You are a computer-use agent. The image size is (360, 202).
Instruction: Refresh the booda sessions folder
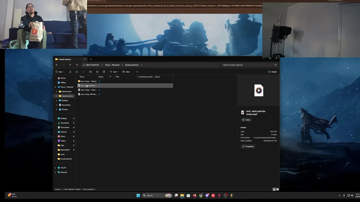tap(77, 65)
